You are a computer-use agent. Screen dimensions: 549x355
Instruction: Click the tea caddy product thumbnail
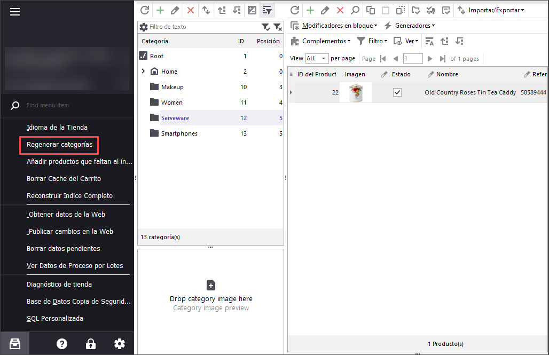tap(356, 92)
